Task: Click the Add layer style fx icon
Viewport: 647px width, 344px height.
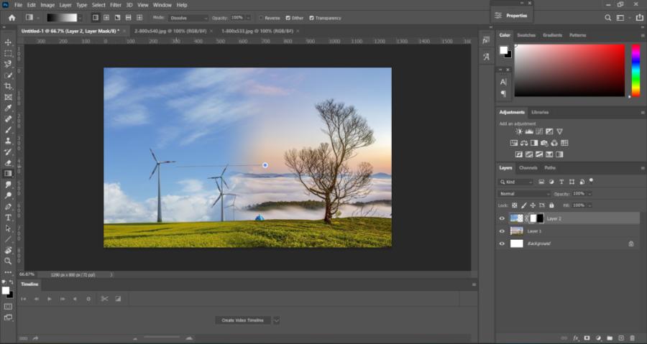Action: [x=576, y=338]
